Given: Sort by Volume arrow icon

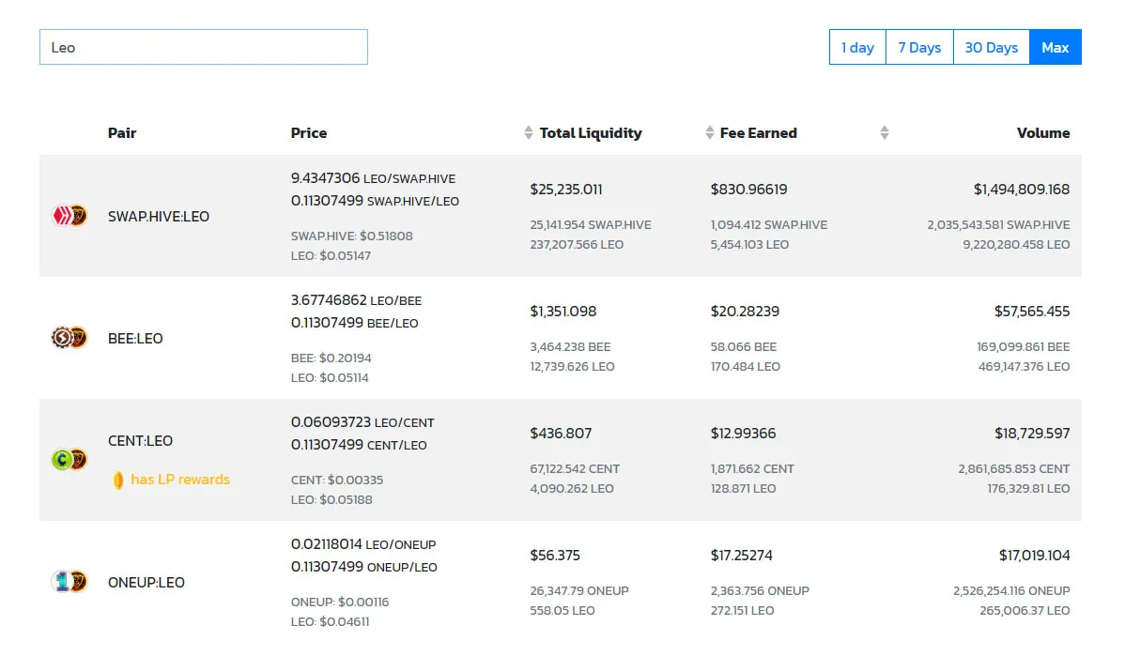Looking at the screenshot, I should click(x=884, y=132).
